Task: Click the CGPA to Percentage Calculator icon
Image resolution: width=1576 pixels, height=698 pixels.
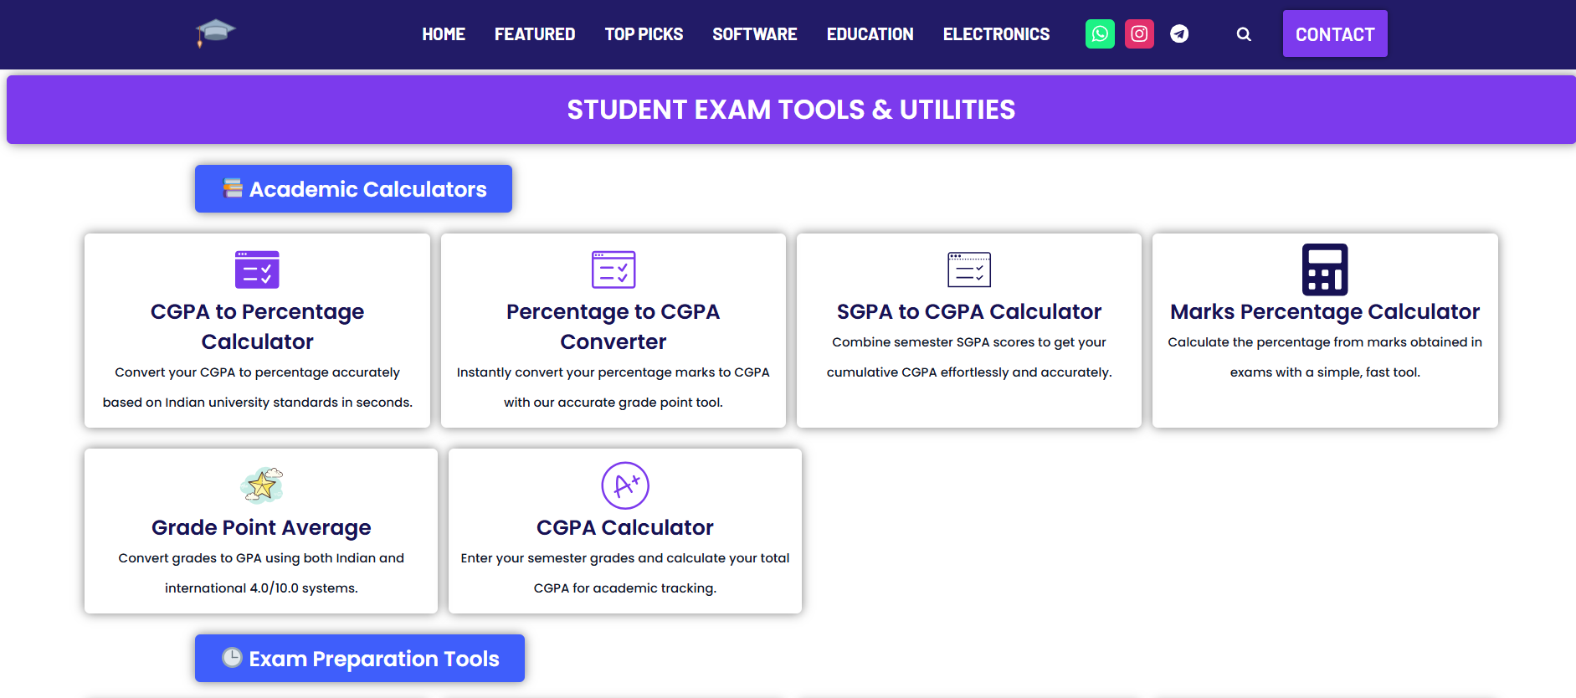Action: pyautogui.click(x=257, y=269)
